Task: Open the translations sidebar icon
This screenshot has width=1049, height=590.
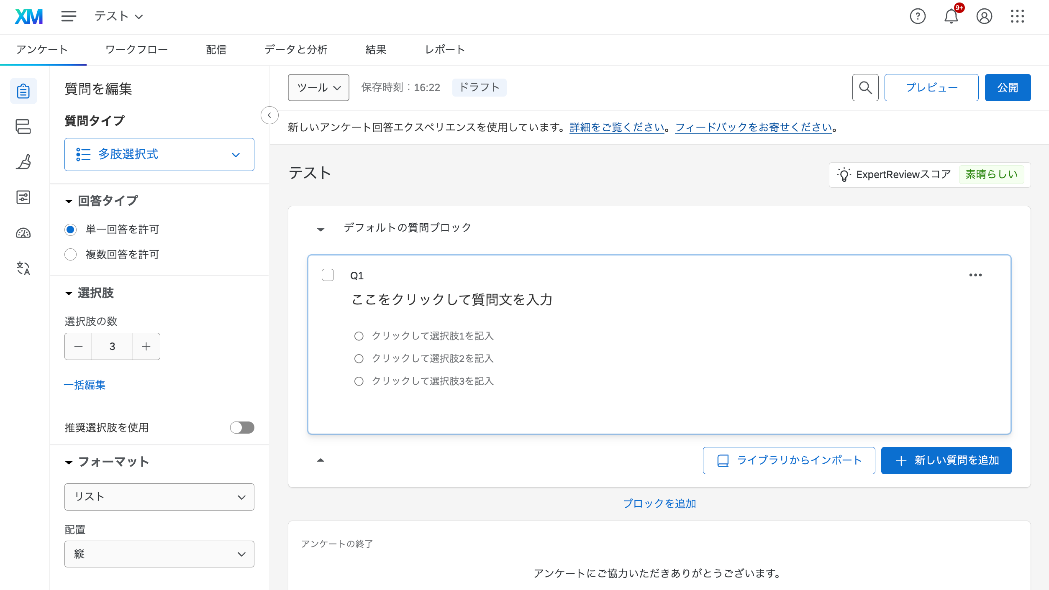Action: coord(23,268)
